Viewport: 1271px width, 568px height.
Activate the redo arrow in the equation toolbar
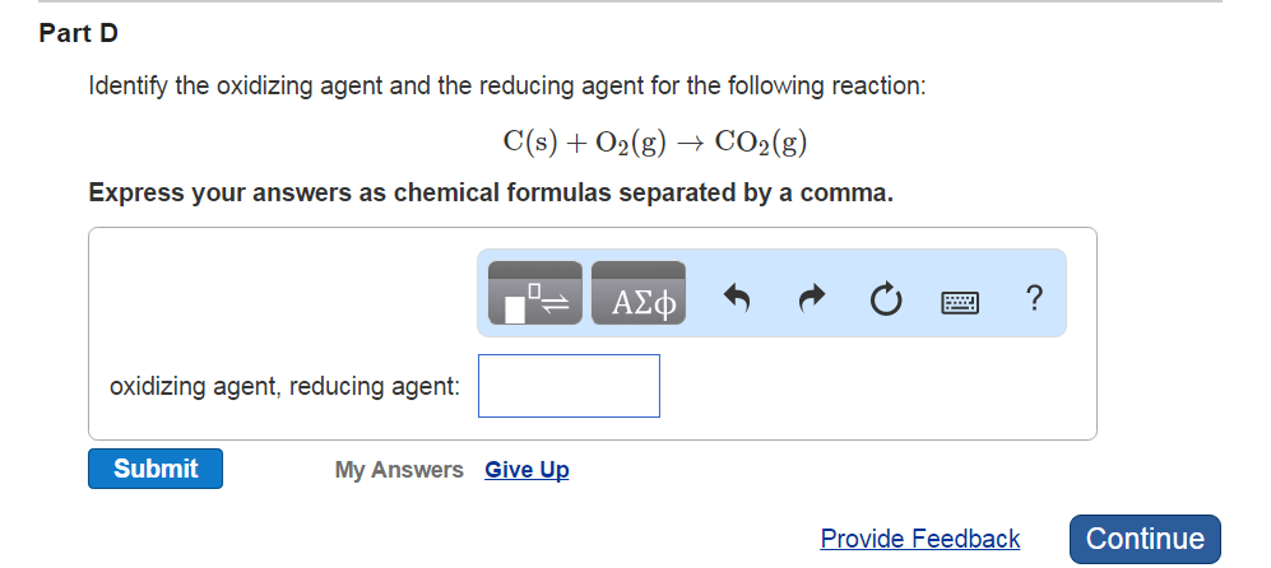pyautogui.click(x=812, y=298)
